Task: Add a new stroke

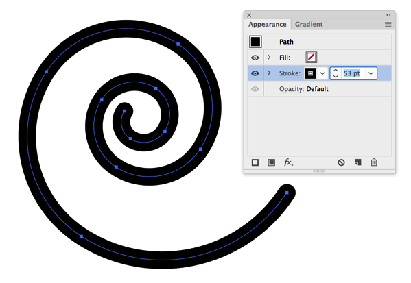Action: pos(255,162)
